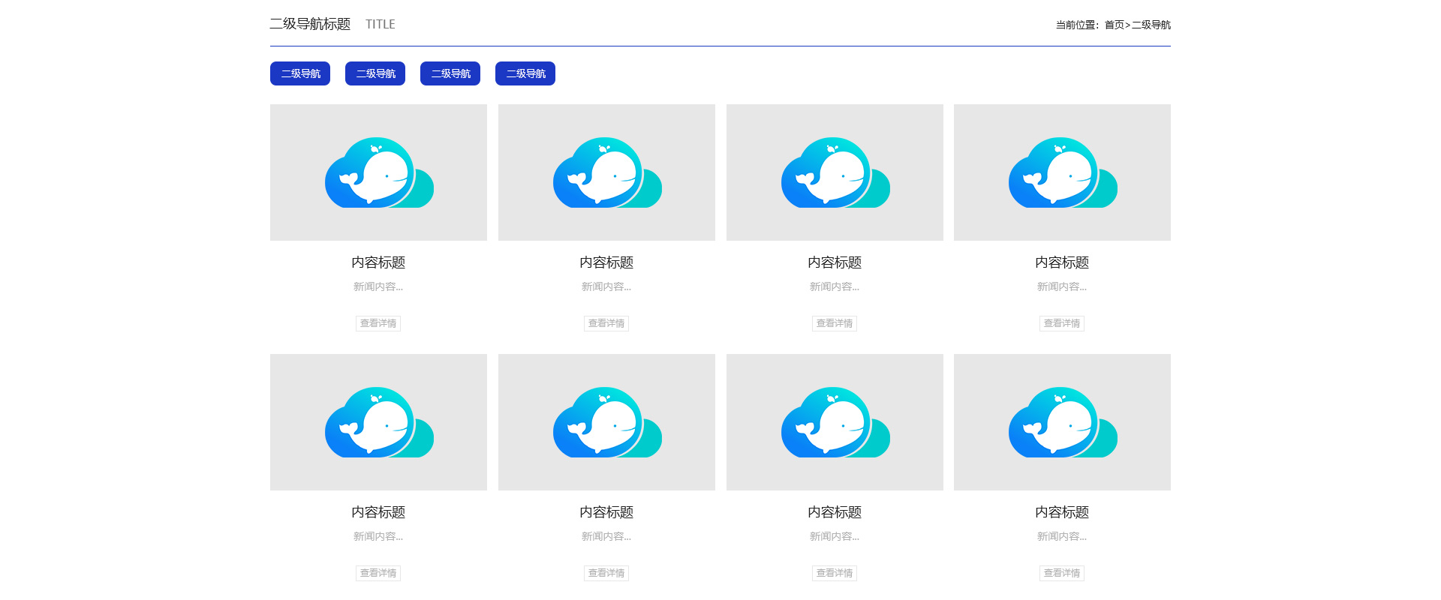This screenshot has width=1441, height=600.
Task: Open the second card's whale image, bottom row
Action: pyautogui.click(x=606, y=422)
